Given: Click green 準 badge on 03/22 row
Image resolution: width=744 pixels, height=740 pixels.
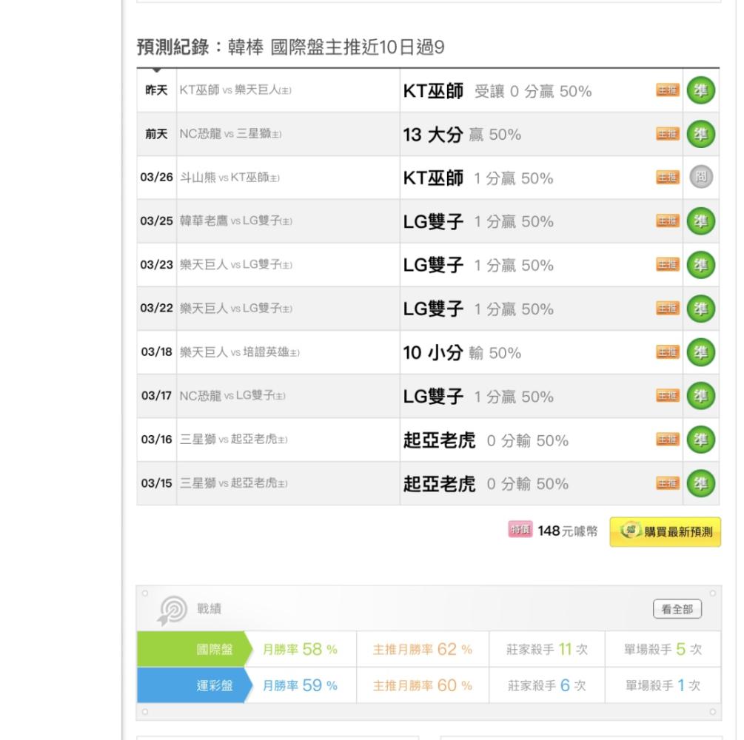Looking at the screenshot, I should [700, 309].
